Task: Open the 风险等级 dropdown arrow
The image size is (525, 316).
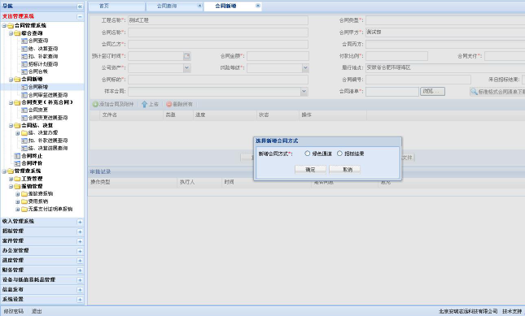Action: click(305, 68)
